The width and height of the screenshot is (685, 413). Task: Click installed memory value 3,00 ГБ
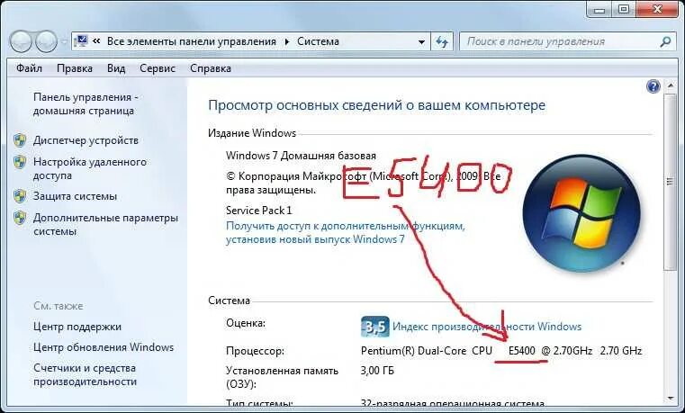pyautogui.click(x=377, y=371)
